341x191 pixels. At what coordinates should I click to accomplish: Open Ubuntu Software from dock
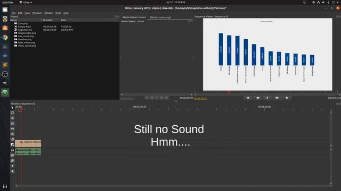[5, 28]
